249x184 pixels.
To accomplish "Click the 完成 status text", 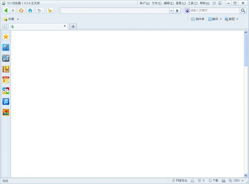I will pos(5,181).
